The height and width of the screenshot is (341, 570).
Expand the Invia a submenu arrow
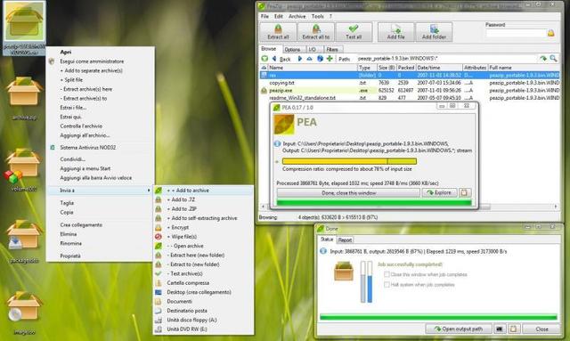point(149,191)
